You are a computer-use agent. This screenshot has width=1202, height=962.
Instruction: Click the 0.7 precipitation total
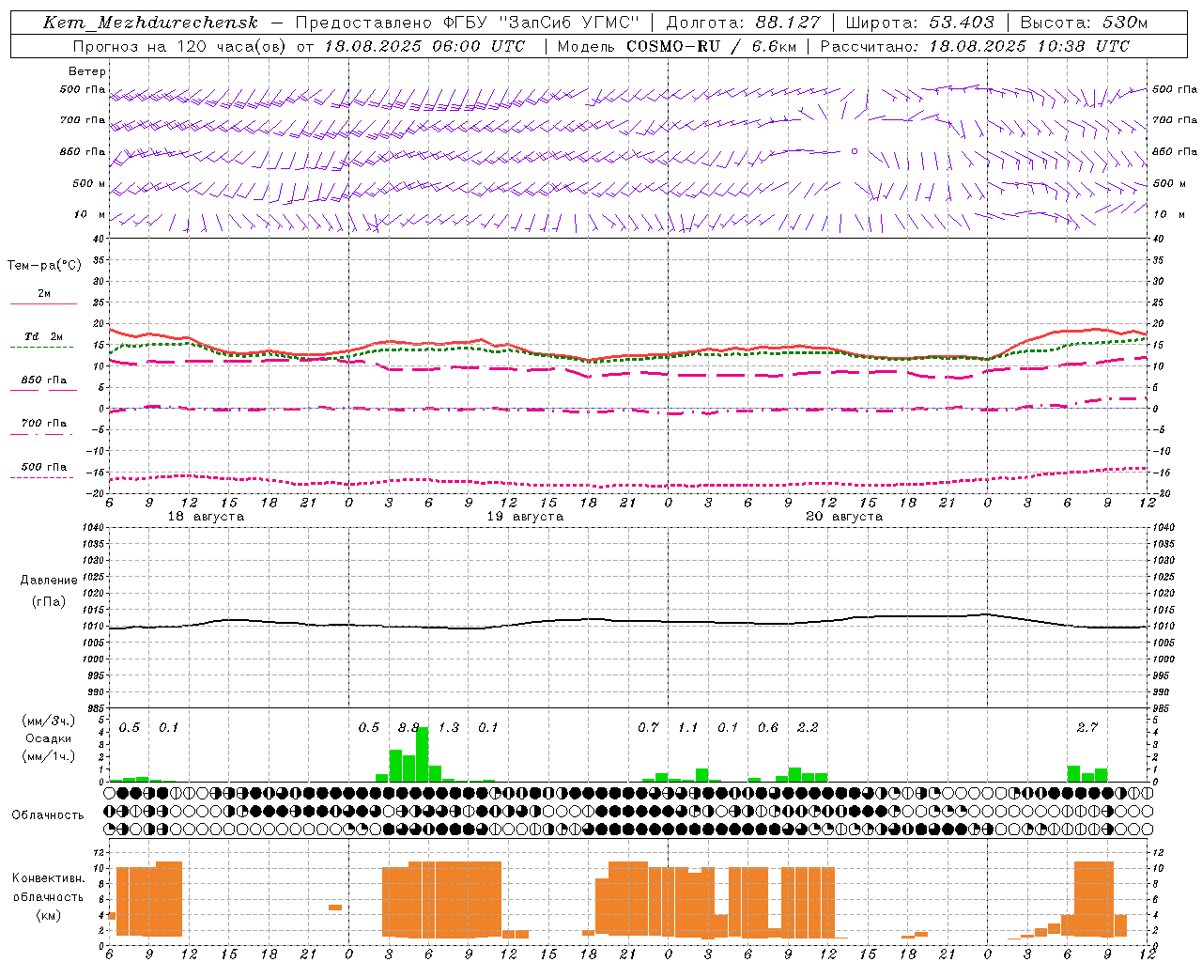point(648,727)
